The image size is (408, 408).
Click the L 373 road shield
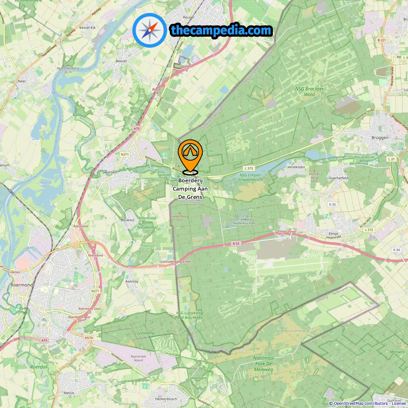(249, 168)
